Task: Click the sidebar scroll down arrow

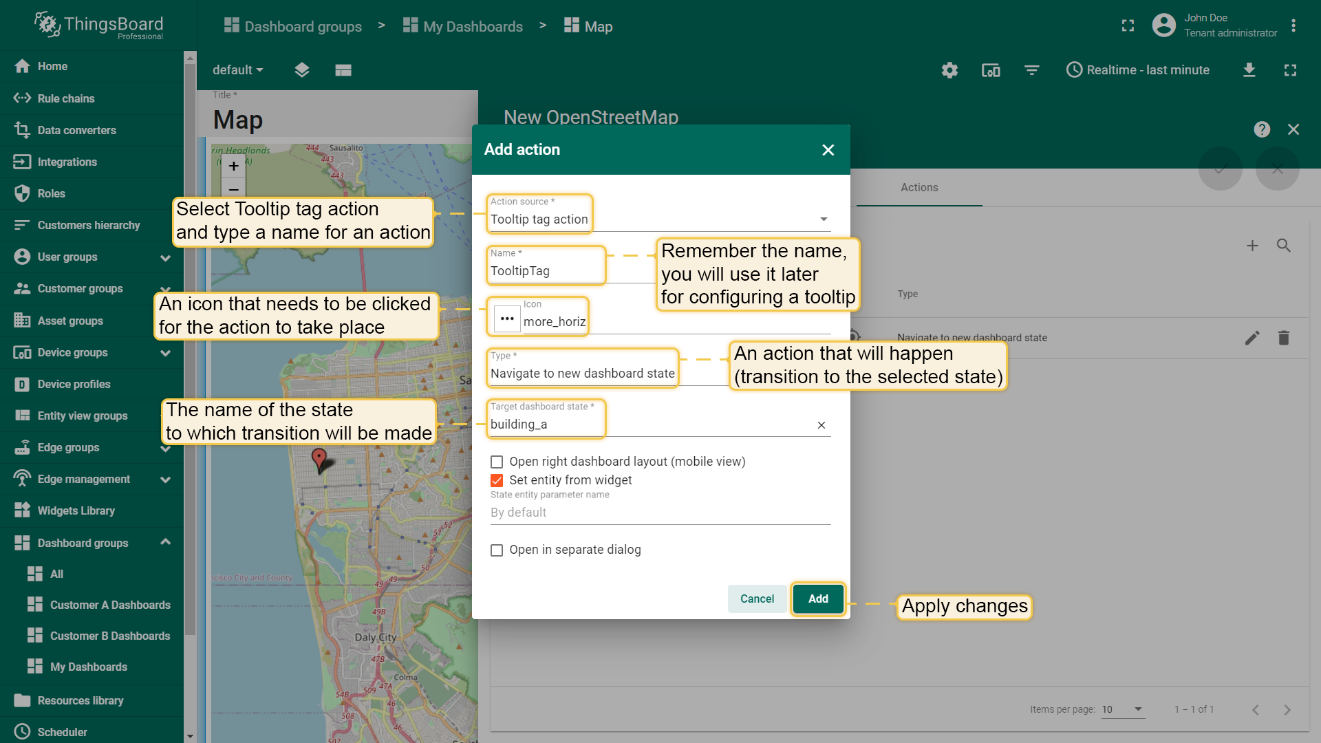Action: coord(190,736)
